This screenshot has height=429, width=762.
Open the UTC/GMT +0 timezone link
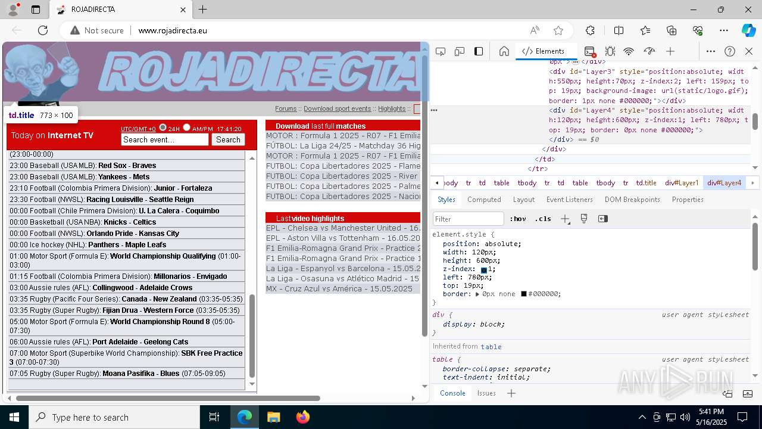(x=138, y=129)
